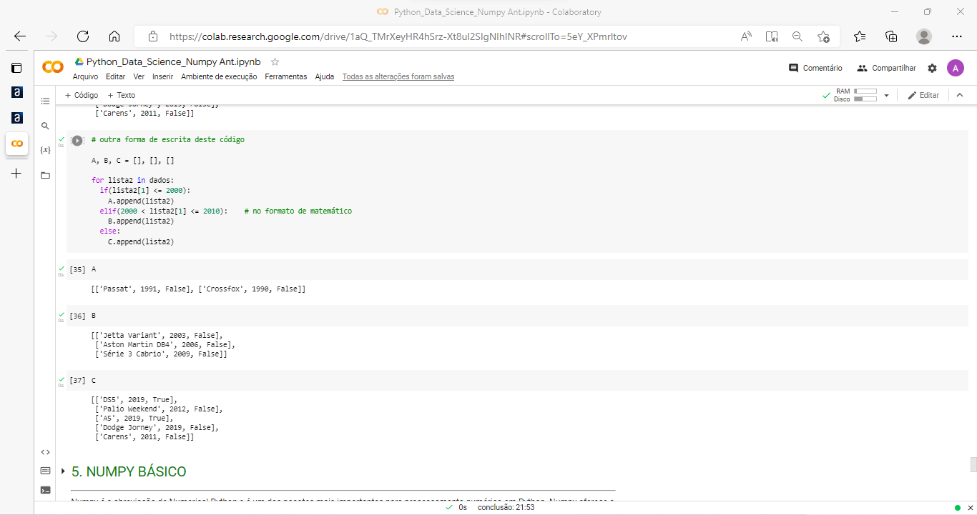Screen dimensions: 977x515
Task: Activate read aloud icon in address bar
Action: (746, 36)
